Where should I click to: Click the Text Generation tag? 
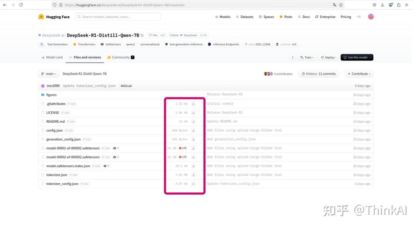(54, 44)
